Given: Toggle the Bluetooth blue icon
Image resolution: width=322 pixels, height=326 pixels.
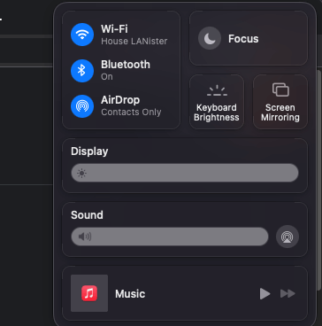Looking at the screenshot, I should coord(82,71).
